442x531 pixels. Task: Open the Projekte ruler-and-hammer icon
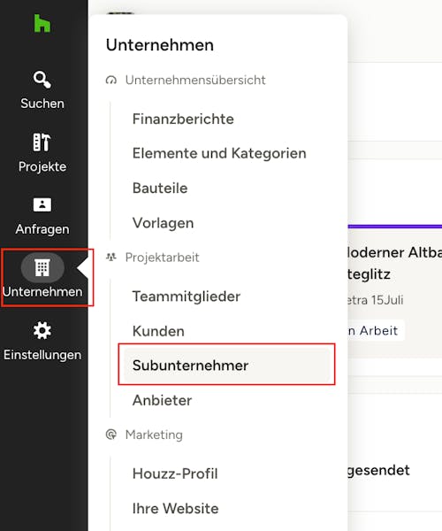pyautogui.click(x=42, y=142)
